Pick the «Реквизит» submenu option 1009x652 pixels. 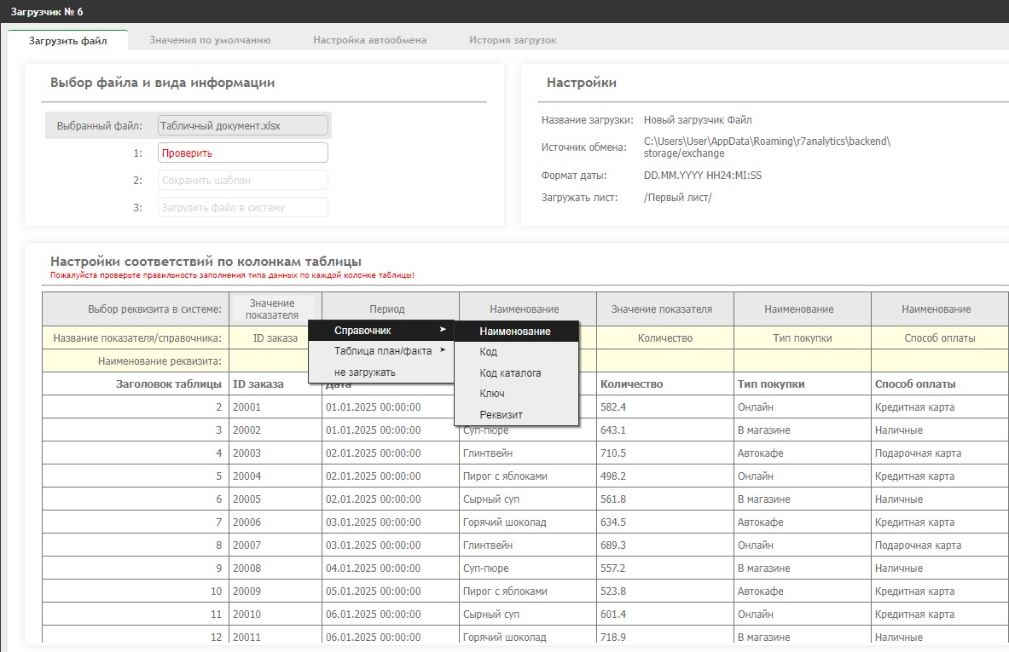tap(517, 415)
